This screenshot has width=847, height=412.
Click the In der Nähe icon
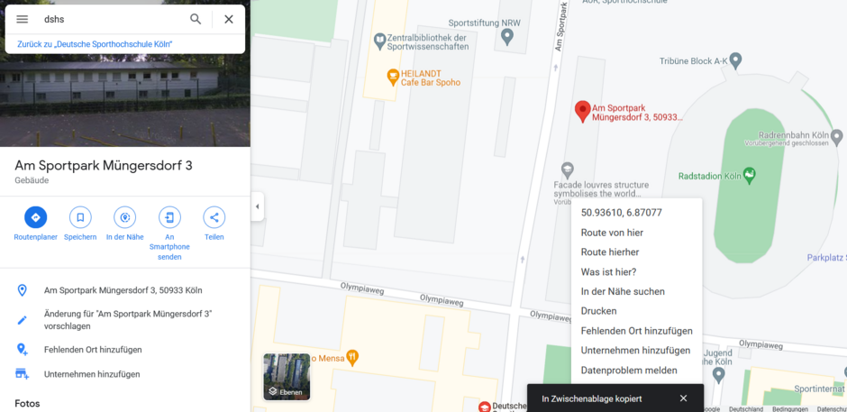124,217
